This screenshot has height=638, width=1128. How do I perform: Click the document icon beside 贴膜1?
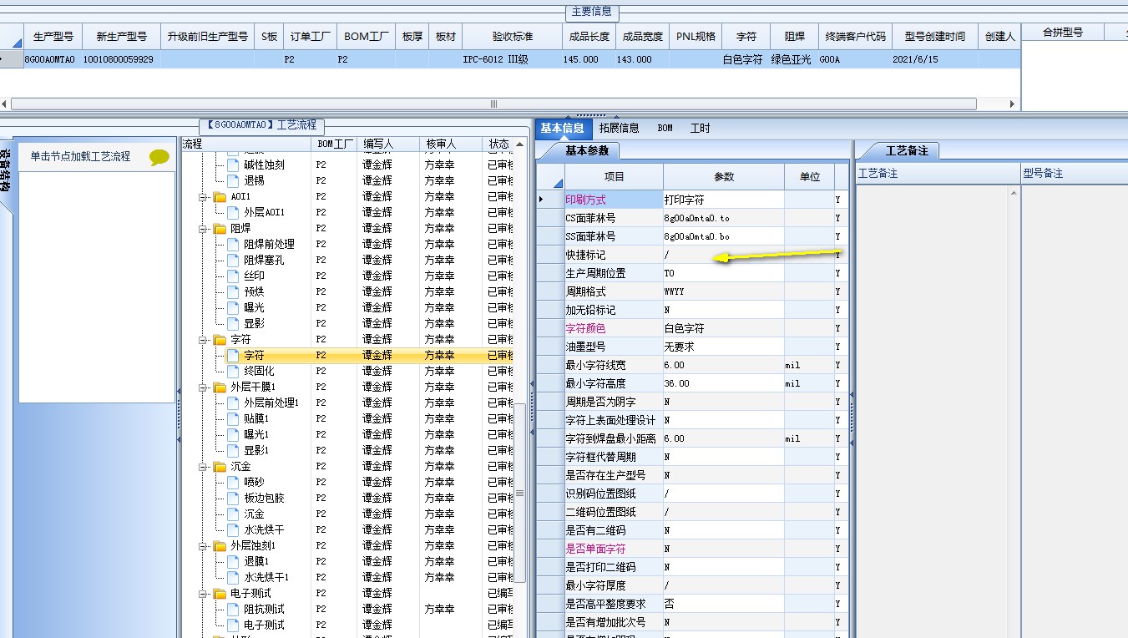233,418
